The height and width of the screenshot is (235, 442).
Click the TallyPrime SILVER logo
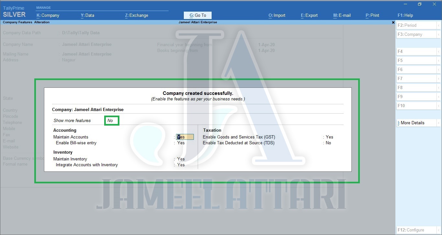pos(14,12)
